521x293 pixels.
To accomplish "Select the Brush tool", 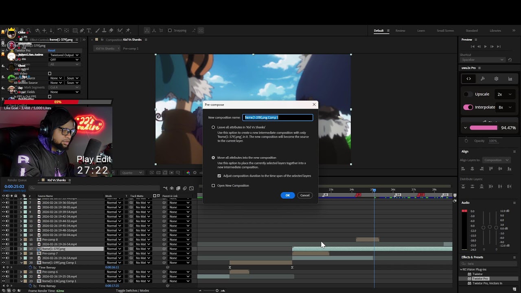I will pyautogui.click(x=97, y=31).
